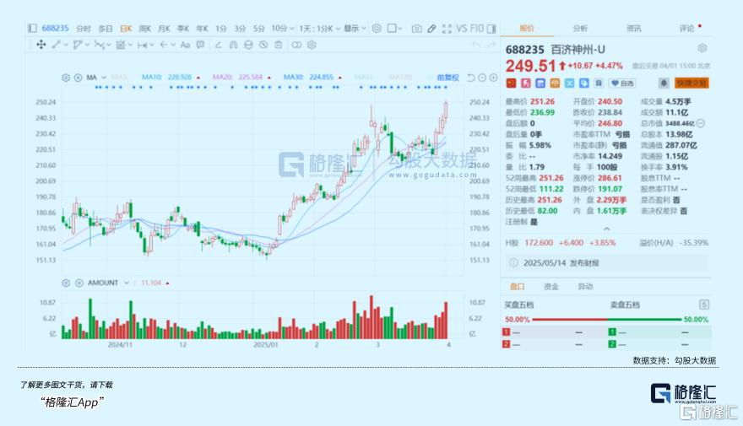This screenshot has width=743, height=426.
Task: Add stock to 自选 watchlist
Action: tap(622, 84)
